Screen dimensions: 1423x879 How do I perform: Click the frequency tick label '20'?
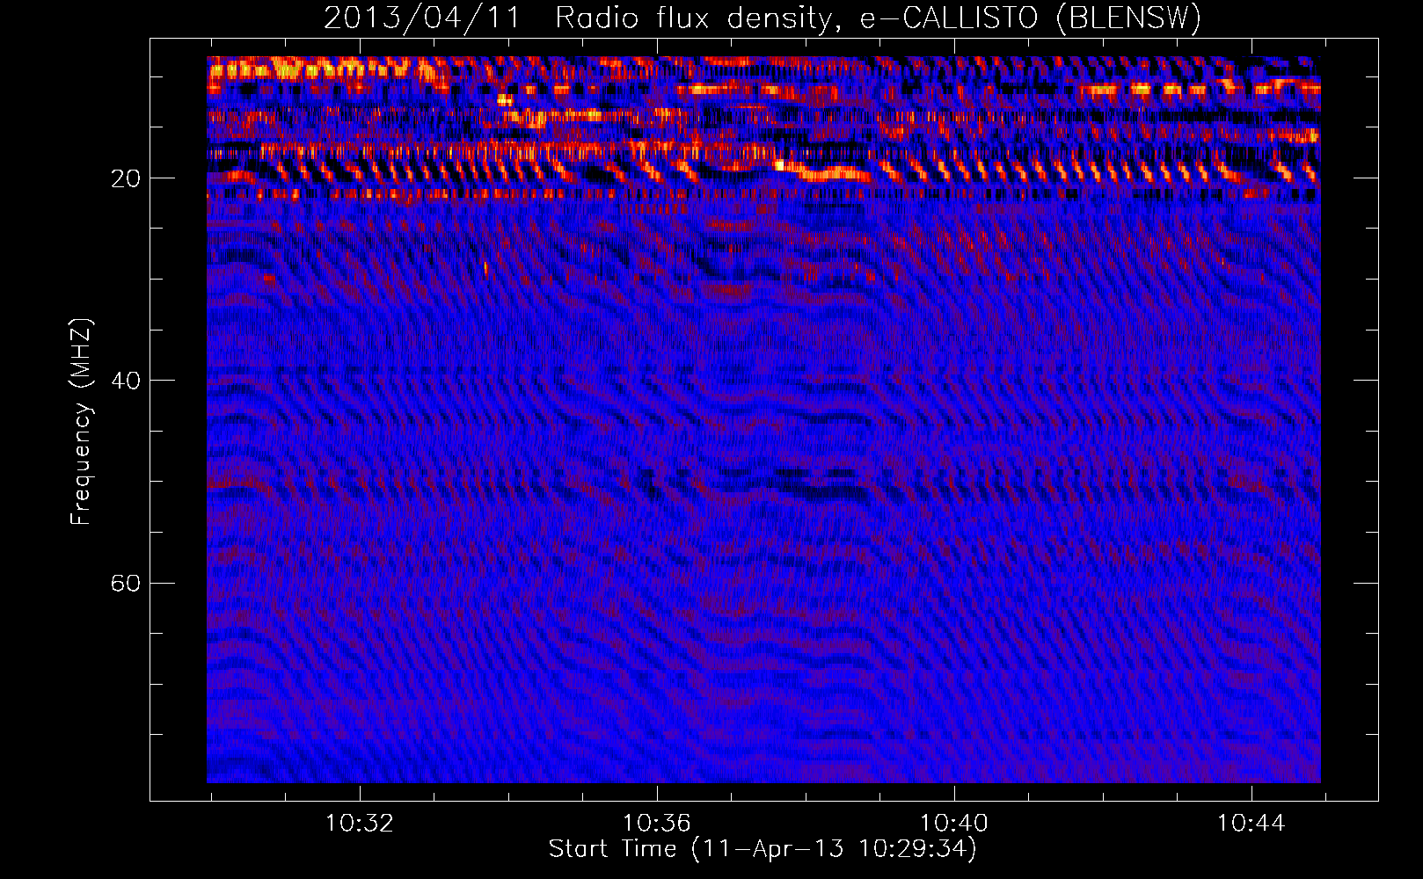pos(126,178)
